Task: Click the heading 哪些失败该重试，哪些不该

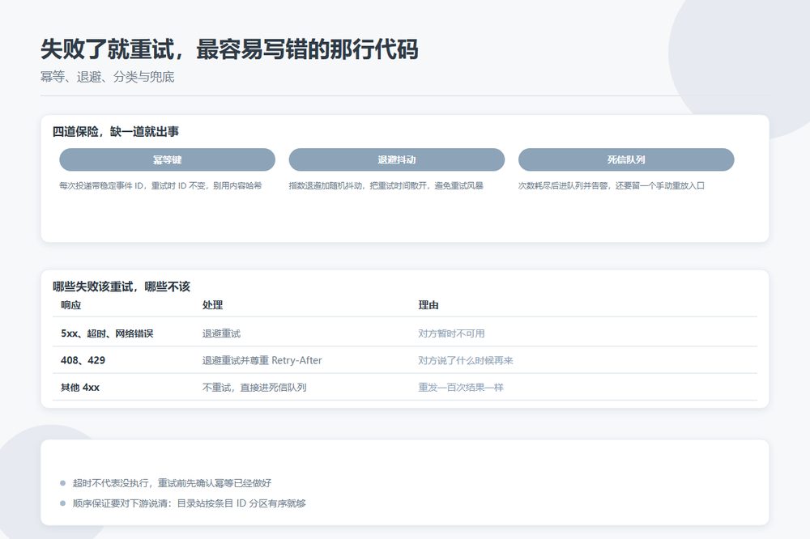Action: pyautogui.click(x=122, y=286)
